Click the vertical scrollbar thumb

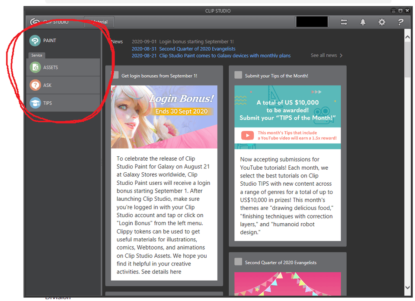pos(408,60)
